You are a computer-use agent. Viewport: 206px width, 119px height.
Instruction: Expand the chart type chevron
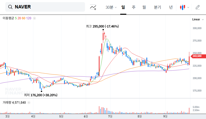click(188, 7)
